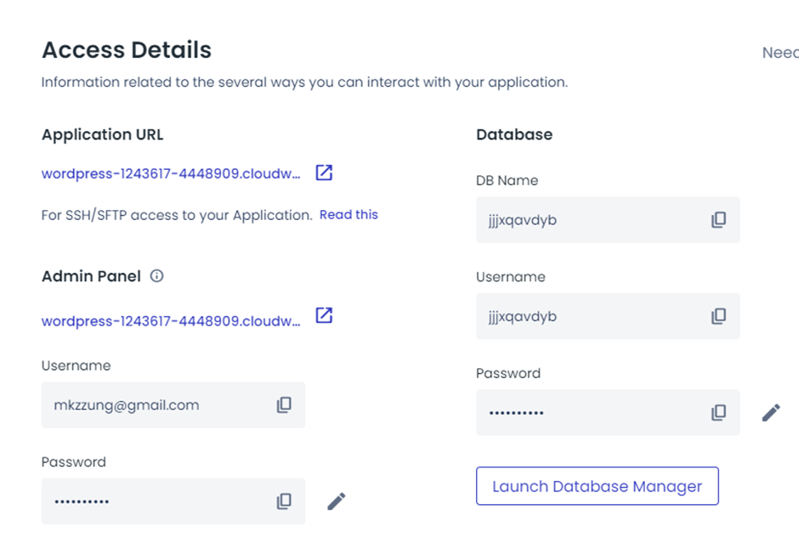Click the Launch Database Manager button
Image resolution: width=799 pixels, height=538 pixels.
pyautogui.click(x=597, y=486)
